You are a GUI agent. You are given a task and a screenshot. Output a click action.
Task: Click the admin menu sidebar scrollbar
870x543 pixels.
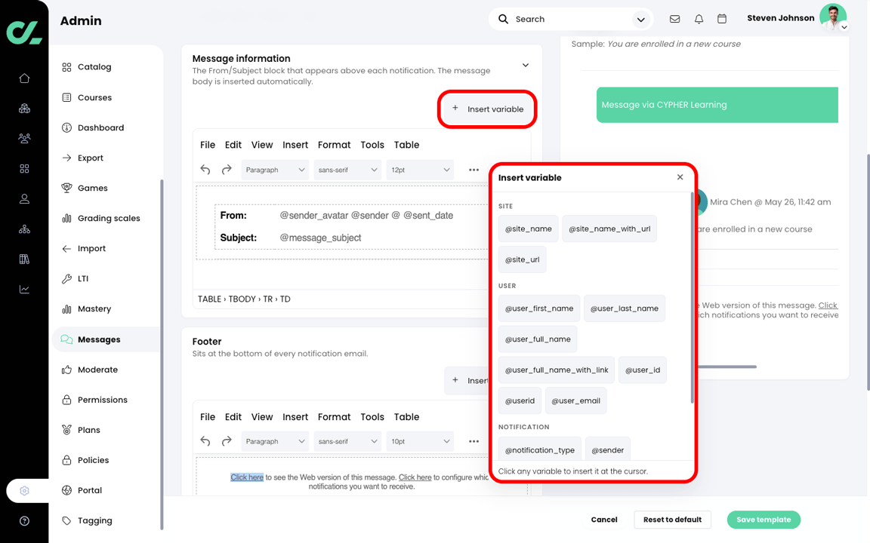(x=162, y=354)
